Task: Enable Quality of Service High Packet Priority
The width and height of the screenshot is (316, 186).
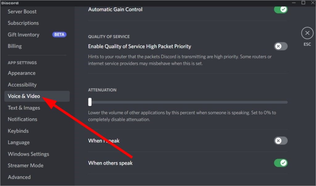Action: point(281,46)
